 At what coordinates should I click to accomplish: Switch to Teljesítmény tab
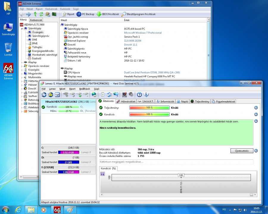200,102
